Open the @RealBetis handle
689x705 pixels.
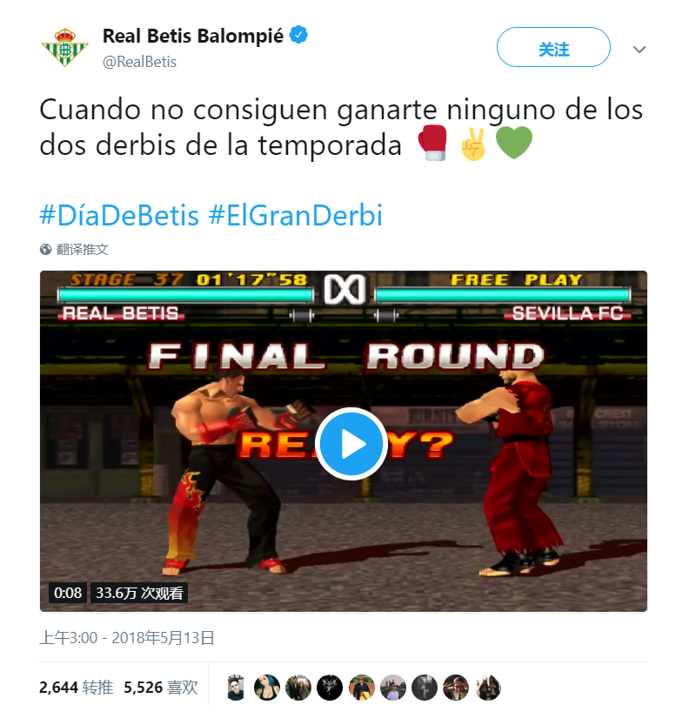click(x=139, y=62)
